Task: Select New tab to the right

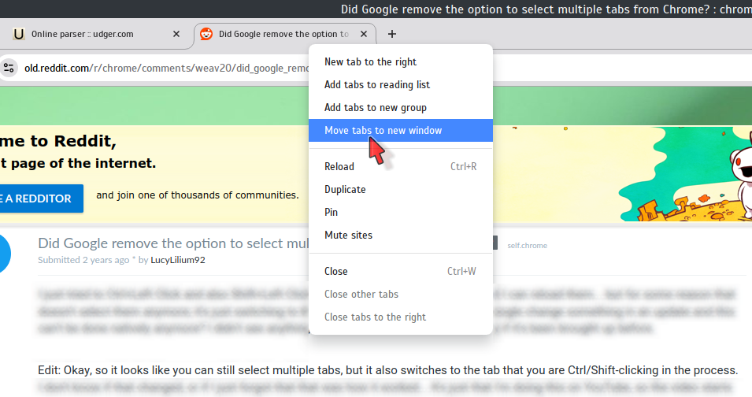Action: tap(370, 61)
